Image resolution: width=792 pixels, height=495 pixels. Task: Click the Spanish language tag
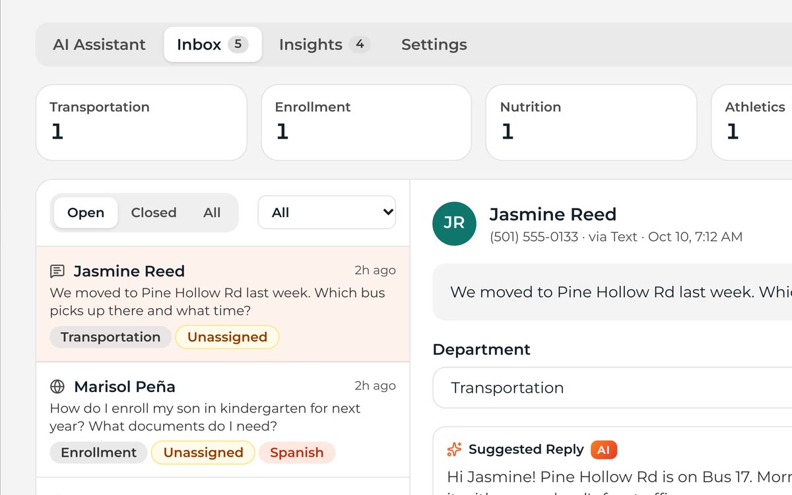[x=297, y=453]
